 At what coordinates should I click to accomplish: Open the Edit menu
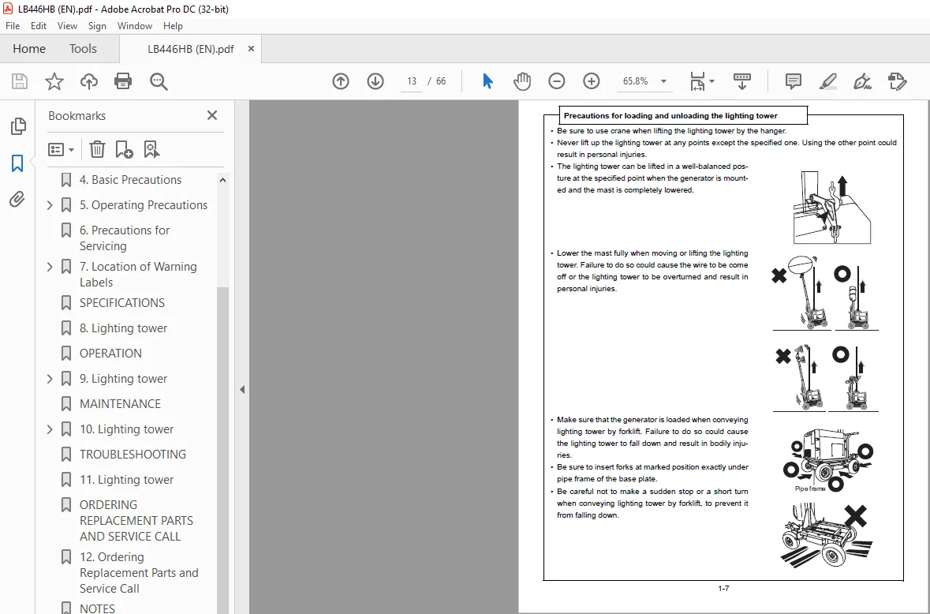coord(39,26)
